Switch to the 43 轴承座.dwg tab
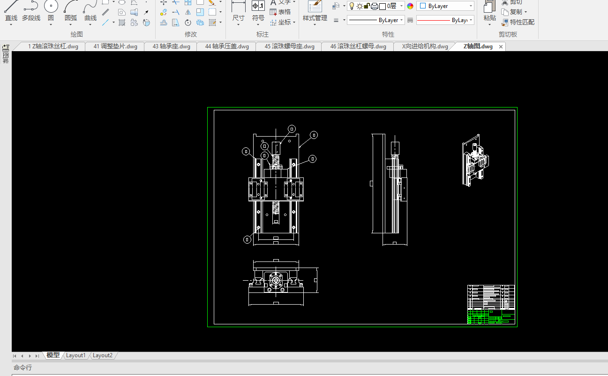The height and width of the screenshot is (376, 608). [x=171, y=46]
